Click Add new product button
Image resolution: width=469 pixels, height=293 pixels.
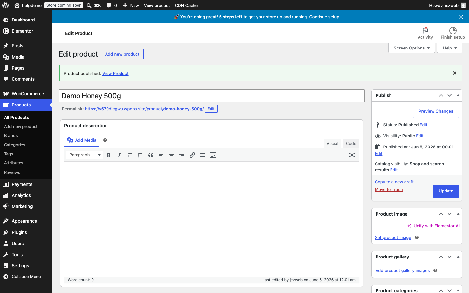click(122, 54)
